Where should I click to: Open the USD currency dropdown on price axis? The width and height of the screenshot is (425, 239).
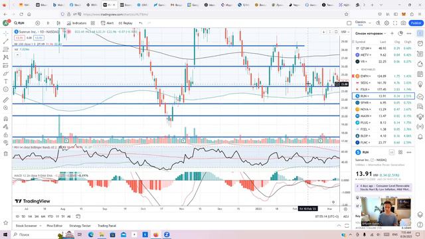[x=345, y=32]
